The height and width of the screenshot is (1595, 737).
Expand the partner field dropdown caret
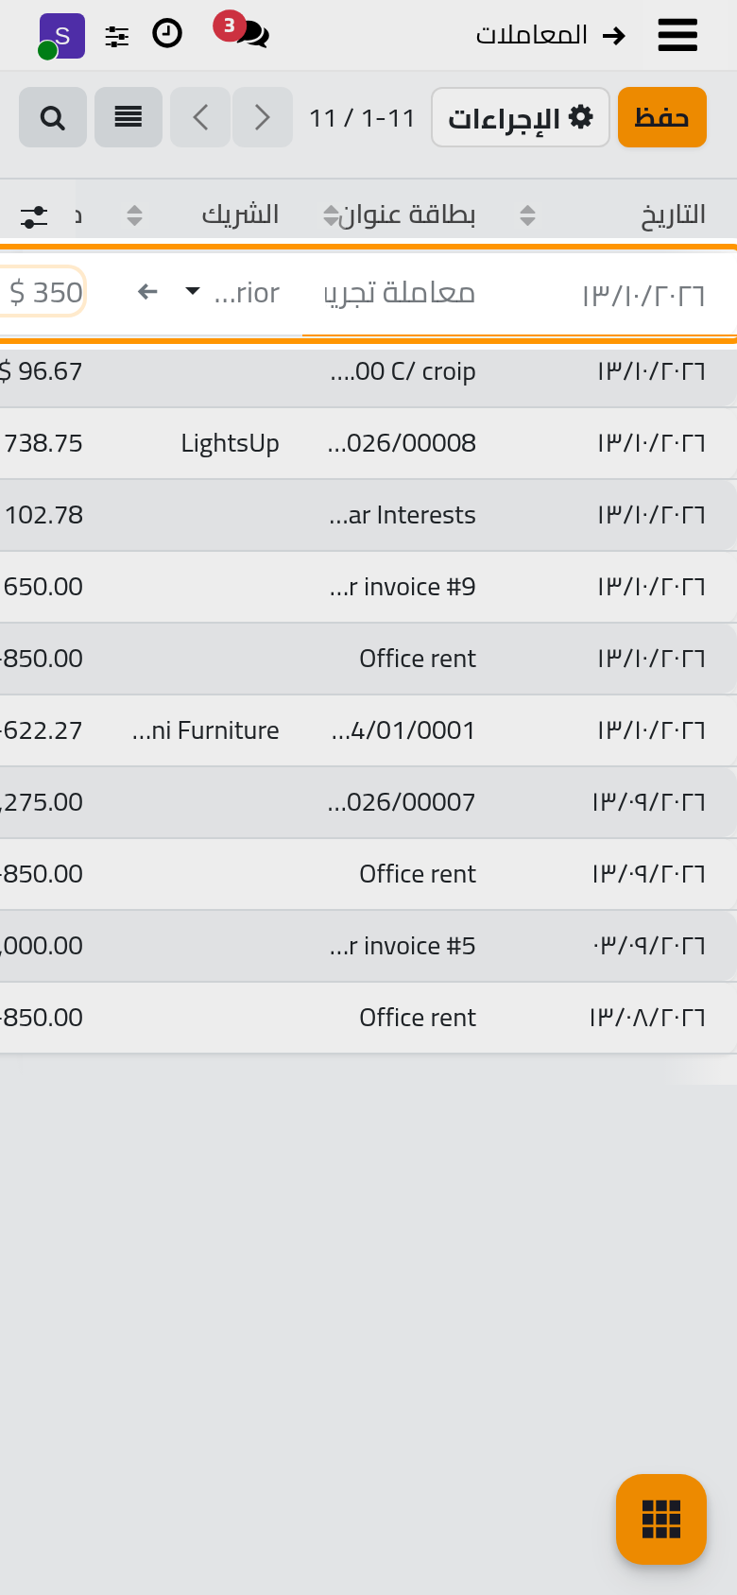click(x=193, y=291)
